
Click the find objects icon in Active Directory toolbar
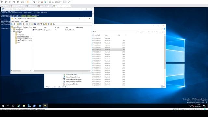click(51, 24)
